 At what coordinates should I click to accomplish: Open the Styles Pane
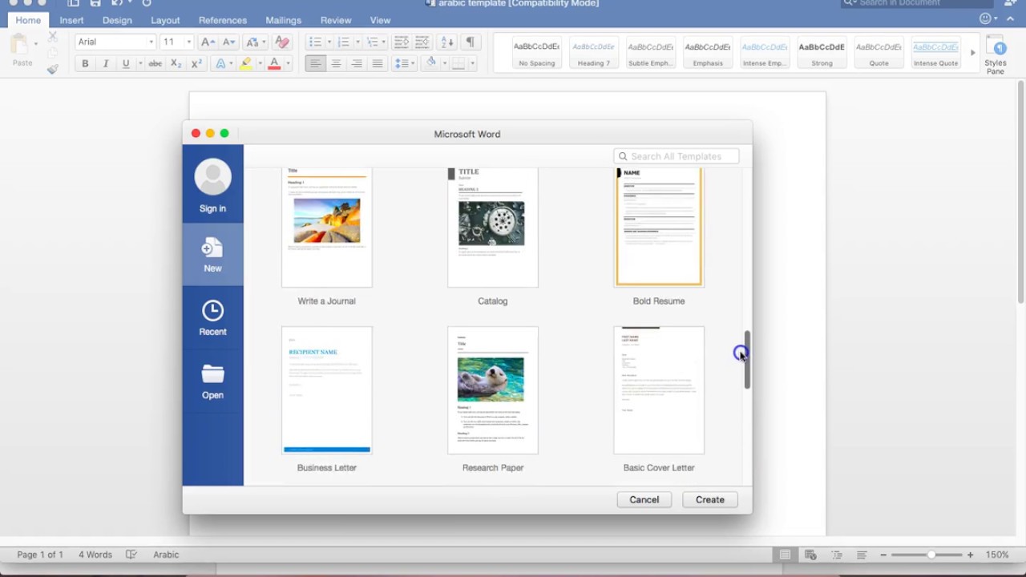(x=996, y=54)
